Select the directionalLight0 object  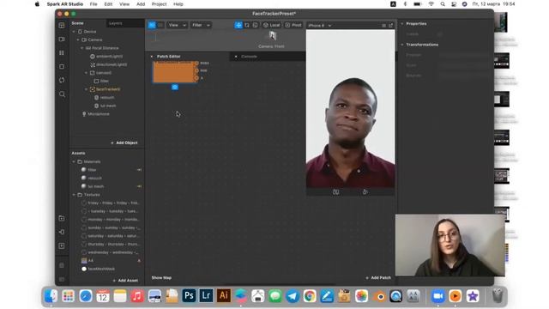(109, 65)
